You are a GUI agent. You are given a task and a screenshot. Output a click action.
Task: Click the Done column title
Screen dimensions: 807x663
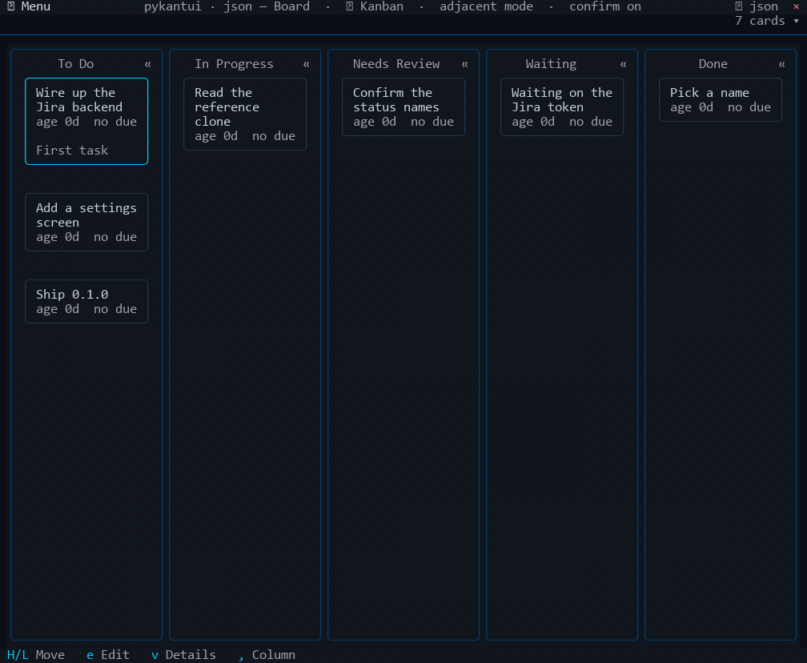pyautogui.click(x=713, y=64)
